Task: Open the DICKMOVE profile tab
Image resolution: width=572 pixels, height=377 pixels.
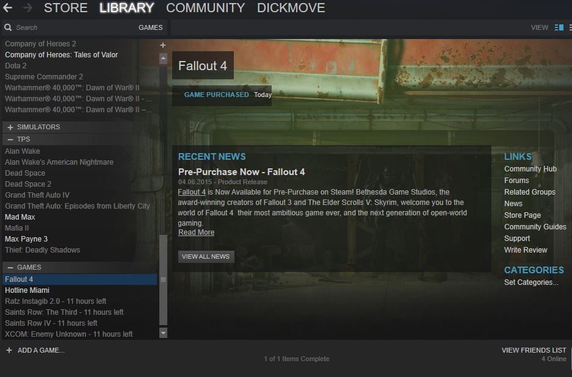Action: [291, 8]
